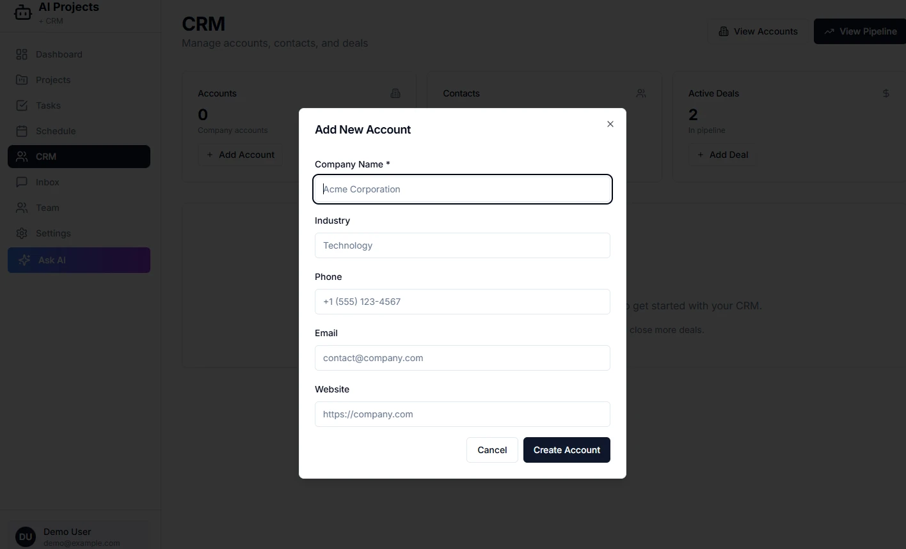Open View Accounts

pos(758,31)
